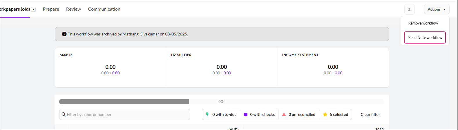This screenshot has width=458, height=130.
Task: Expand the Workpapers (old) dropdown arrow
Action: 34,10
